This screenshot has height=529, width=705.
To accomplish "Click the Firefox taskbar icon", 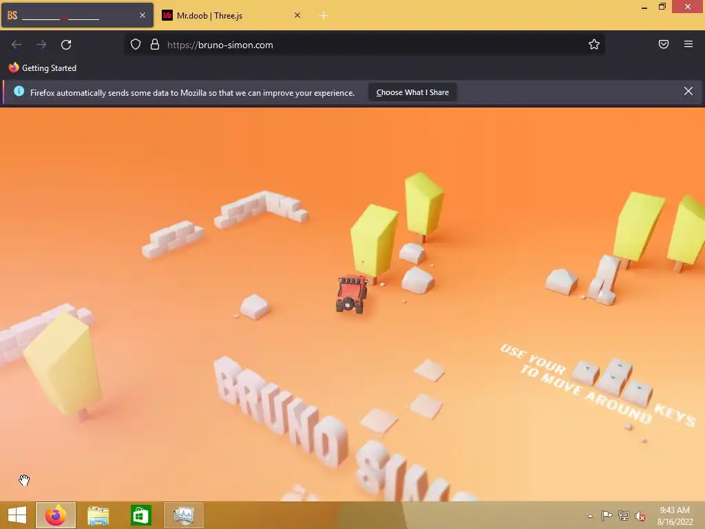I will pos(56,515).
